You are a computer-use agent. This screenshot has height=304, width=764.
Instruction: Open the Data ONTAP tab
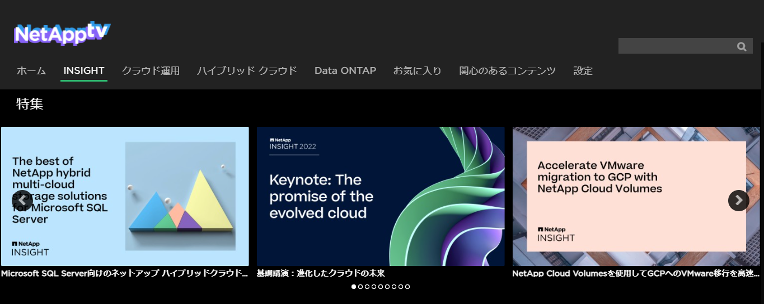pos(345,71)
